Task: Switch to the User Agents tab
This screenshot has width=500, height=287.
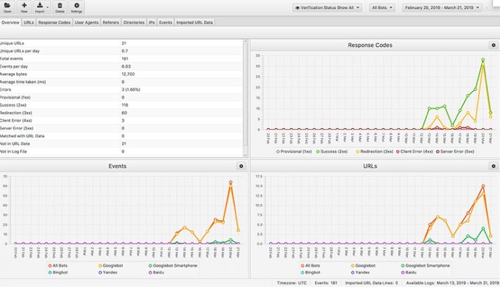Action: [x=87, y=22]
